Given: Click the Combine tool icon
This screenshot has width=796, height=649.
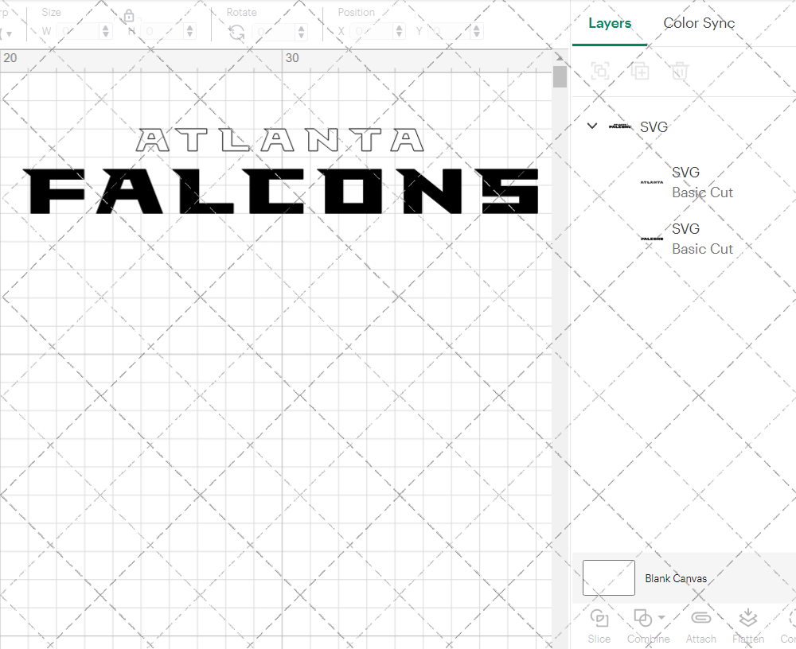Looking at the screenshot, I should click(642, 619).
